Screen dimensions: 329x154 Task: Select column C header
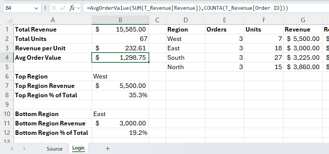pyautogui.click(x=158, y=20)
